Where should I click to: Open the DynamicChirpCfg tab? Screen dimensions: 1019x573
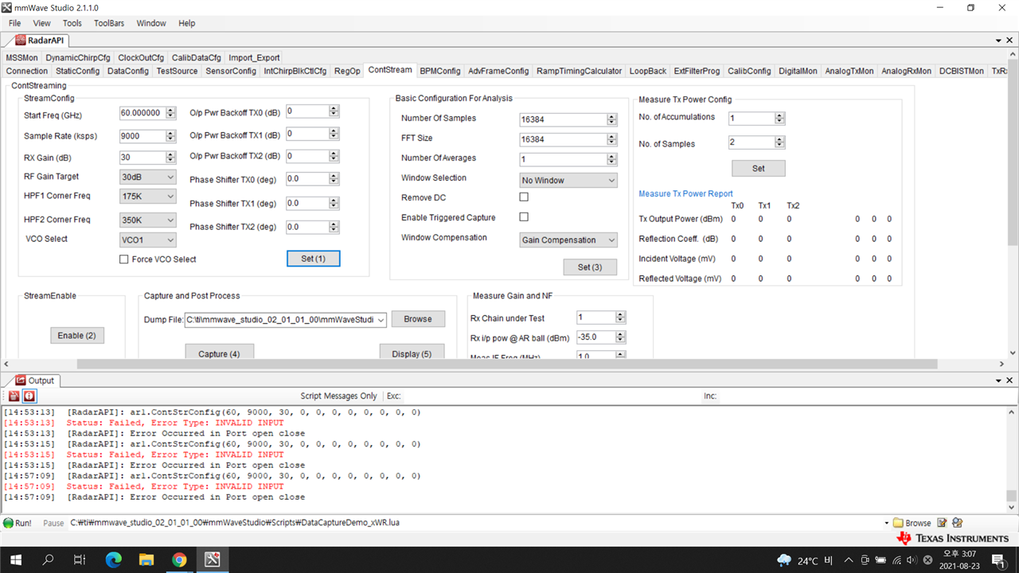[x=78, y=57]
